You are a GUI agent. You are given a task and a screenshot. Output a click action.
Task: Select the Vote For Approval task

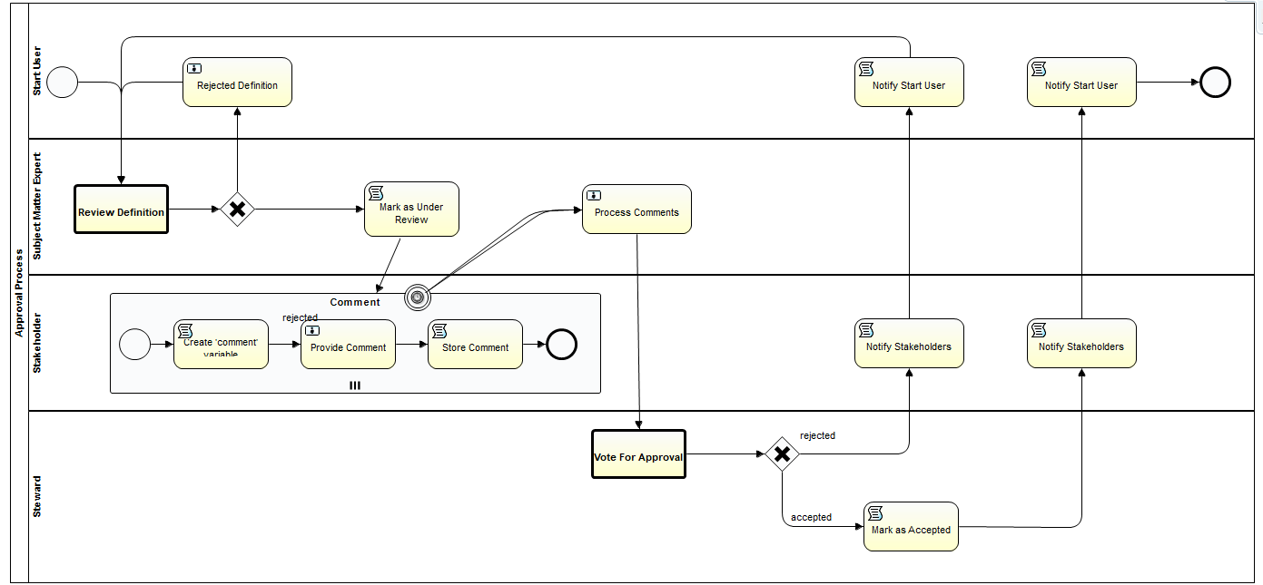(x=638, y=453)
